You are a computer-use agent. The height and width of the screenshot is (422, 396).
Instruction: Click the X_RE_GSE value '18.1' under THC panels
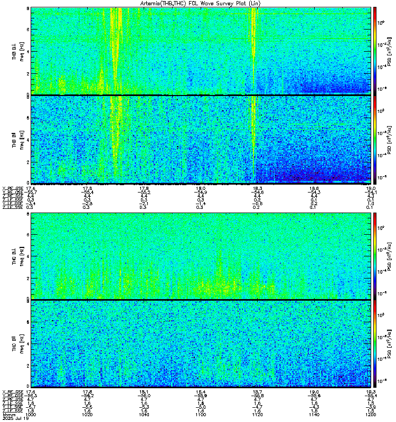click(x=144, y=392)
